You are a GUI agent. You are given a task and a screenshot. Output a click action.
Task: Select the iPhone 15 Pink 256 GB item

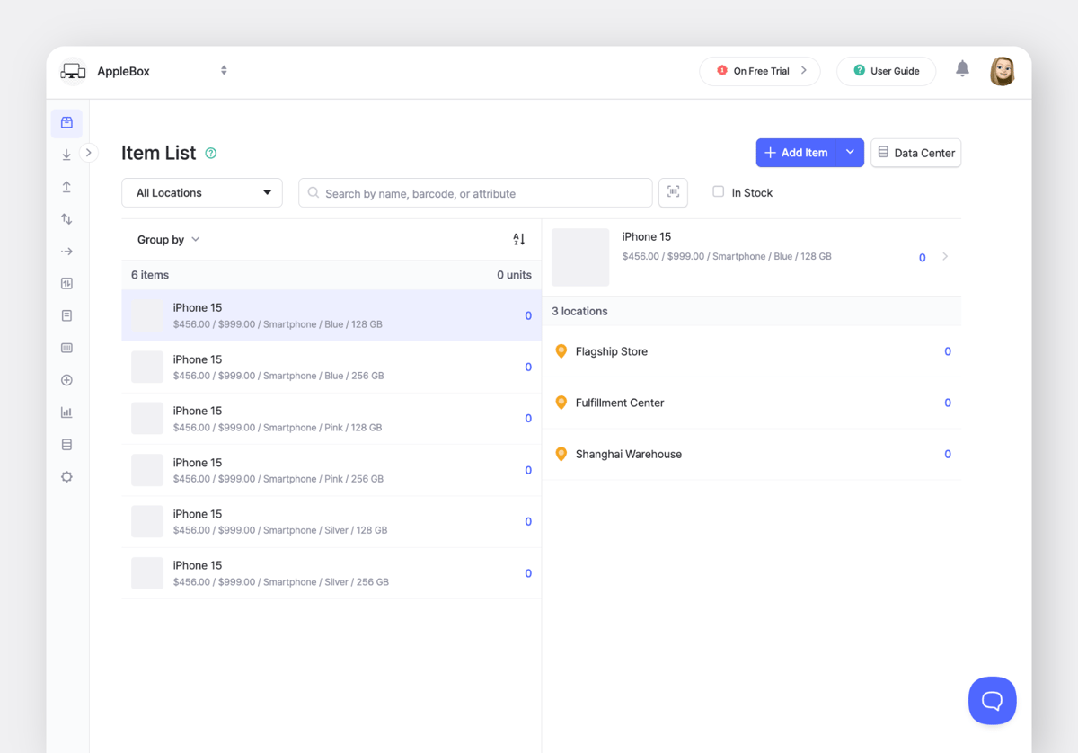[x=331, y=470]
